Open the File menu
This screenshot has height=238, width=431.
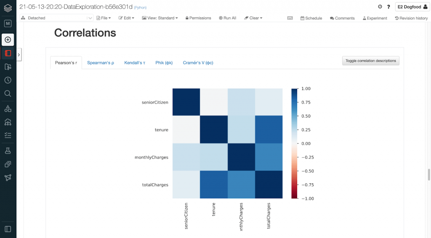click(104, 18)
